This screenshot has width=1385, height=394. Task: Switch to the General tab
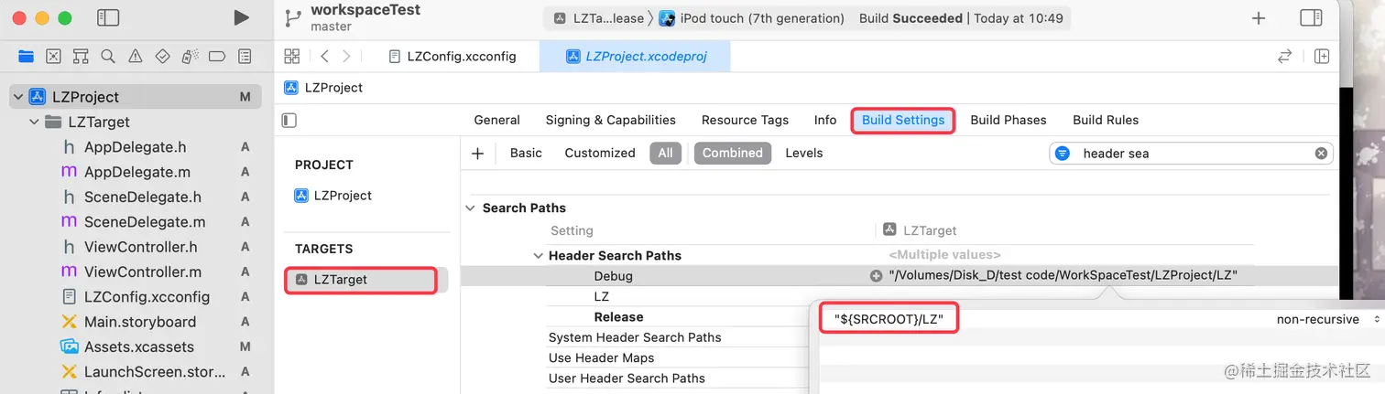click(x=497, y=120)
